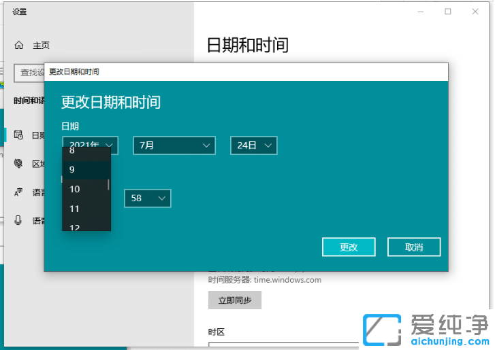Open the minutes dropdown showing 58

pos(147,198)
